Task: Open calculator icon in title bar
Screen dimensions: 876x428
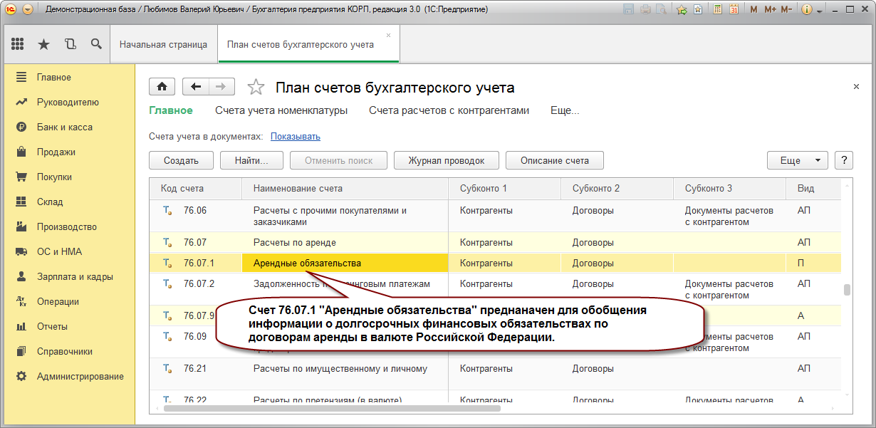Action: click(716, 10)
